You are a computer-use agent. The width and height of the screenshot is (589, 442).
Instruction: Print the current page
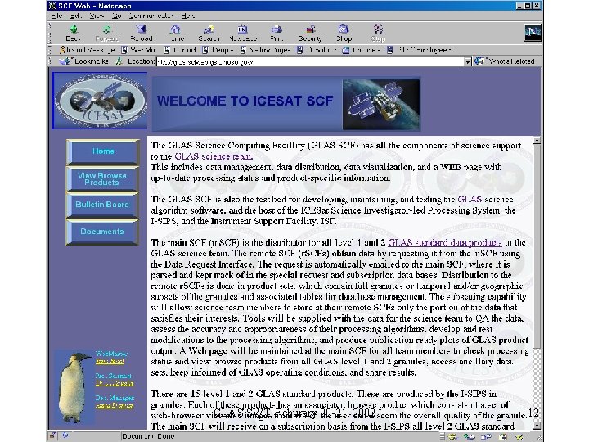[x=277, y=33]
